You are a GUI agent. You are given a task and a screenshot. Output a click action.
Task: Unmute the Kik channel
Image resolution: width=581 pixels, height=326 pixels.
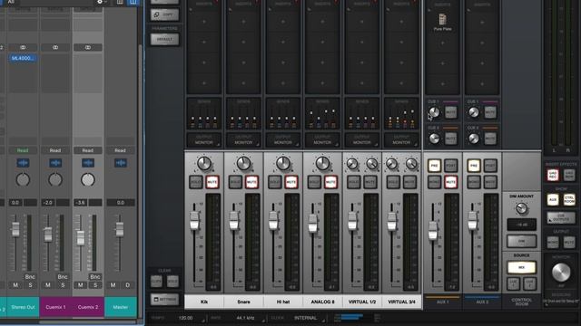(x=212, y=182)
